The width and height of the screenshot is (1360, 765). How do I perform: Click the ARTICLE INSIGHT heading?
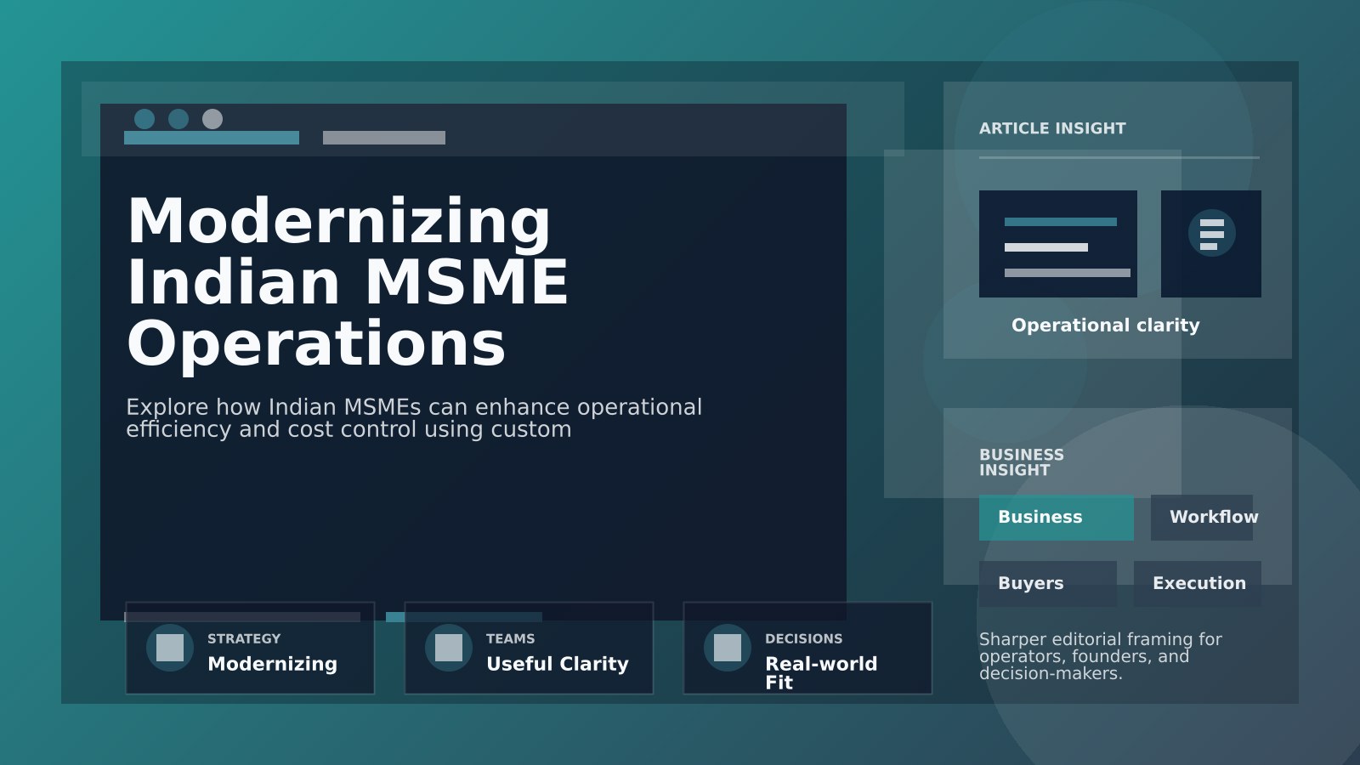click(x=1052, y=128)
